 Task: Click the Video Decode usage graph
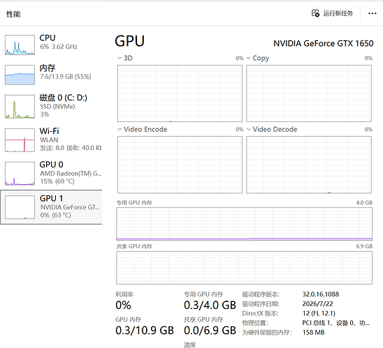pyautogui.click(x=309, y=165)
